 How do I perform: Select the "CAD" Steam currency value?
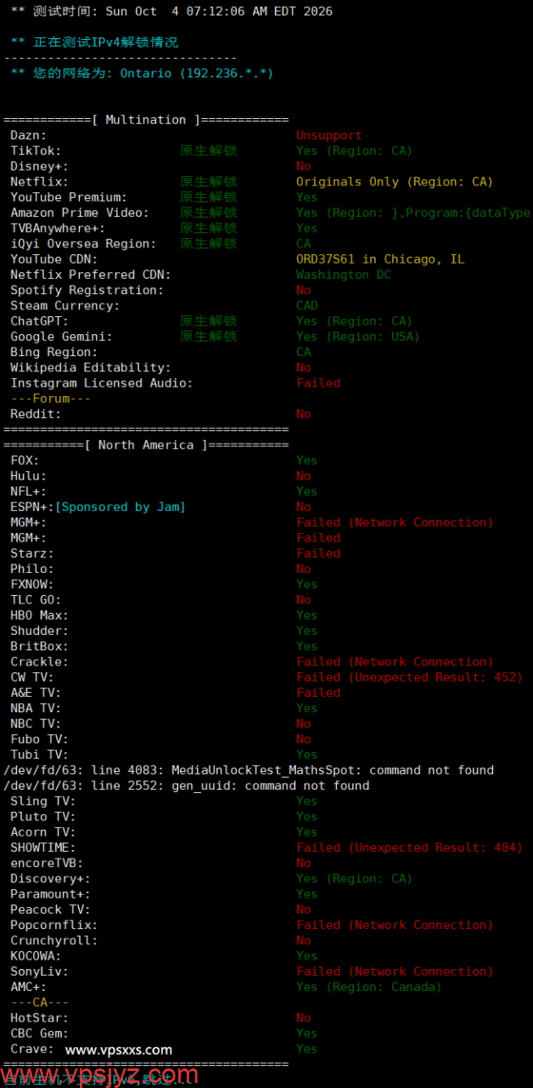tap(307, 305)
